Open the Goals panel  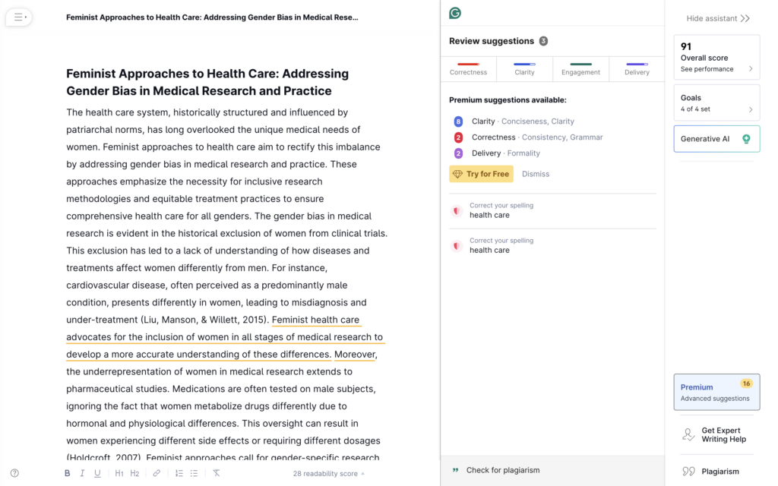(x=716, y=103)
